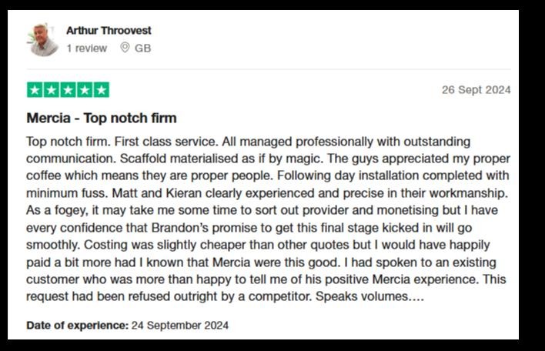Open the Arthur Throovest reviewer name link
This screenshot has width=545, height=351.
click(x=109, y=31)
